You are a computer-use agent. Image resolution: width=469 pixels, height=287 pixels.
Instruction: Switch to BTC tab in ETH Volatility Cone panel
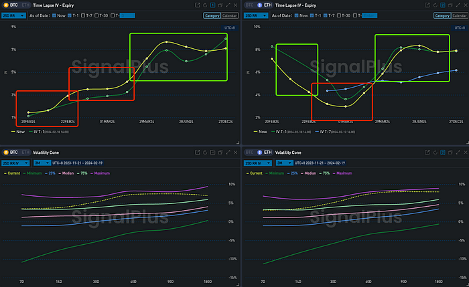click(x=250, y=153)
